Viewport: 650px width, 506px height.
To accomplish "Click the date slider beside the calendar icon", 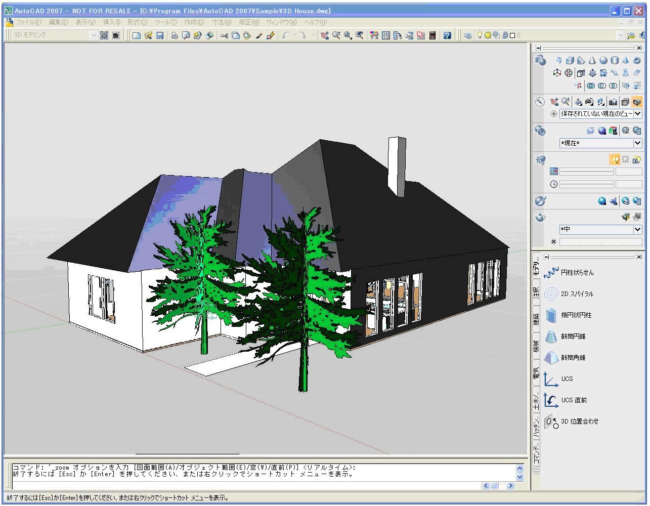I will coord(586,172).
